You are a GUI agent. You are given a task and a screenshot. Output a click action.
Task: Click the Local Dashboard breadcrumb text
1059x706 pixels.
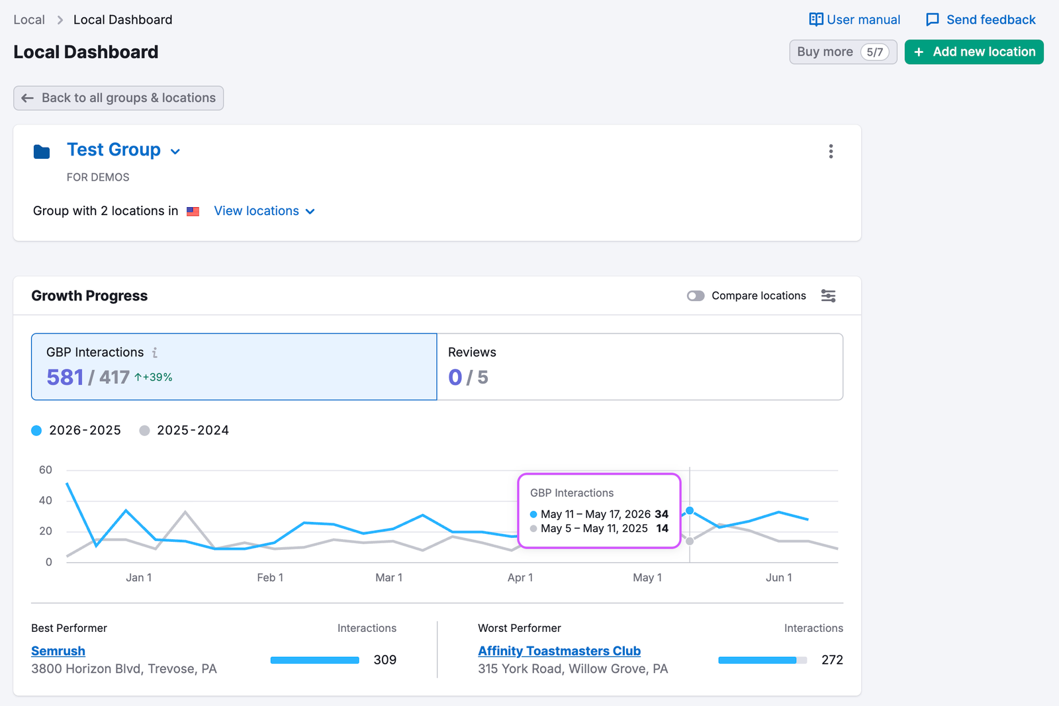click(x=122, y=20)
